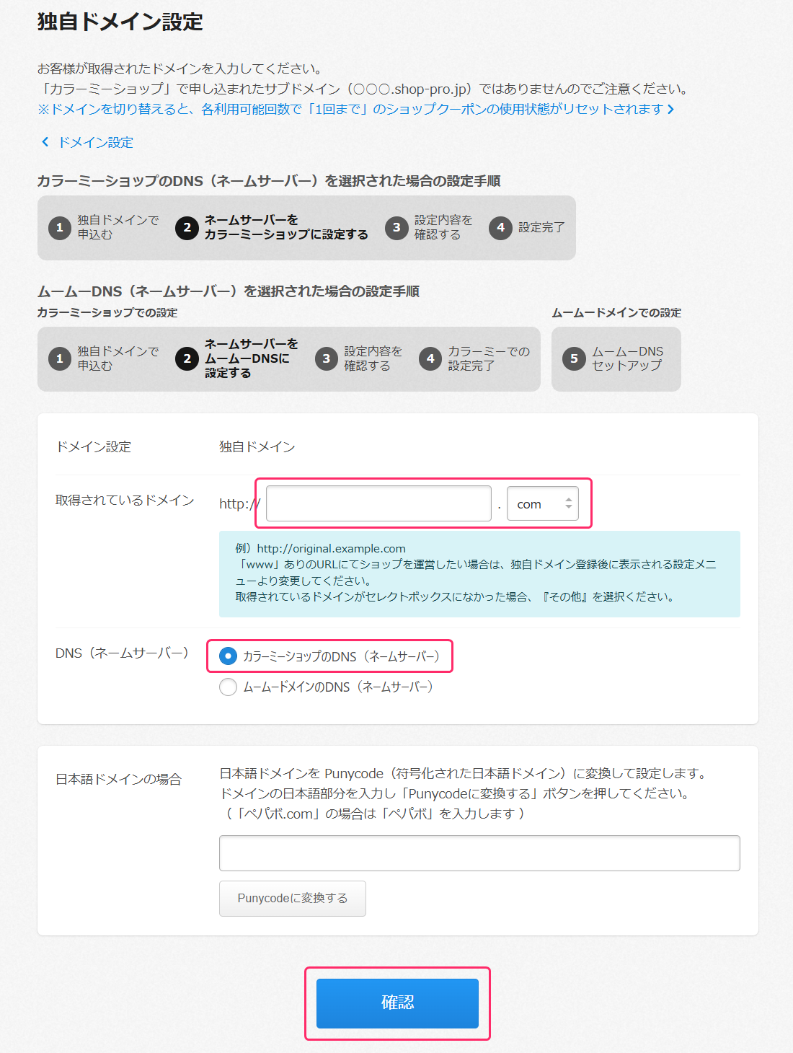Click step 1 circle in Color Me Shop DNS steps
The width and height of the screenshot is (793, 1053).
[x=60, y=228]
